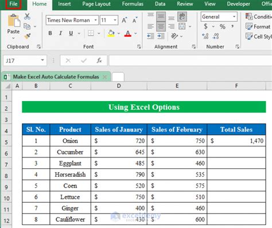Click the Increase Indent icon

[161, 36]
